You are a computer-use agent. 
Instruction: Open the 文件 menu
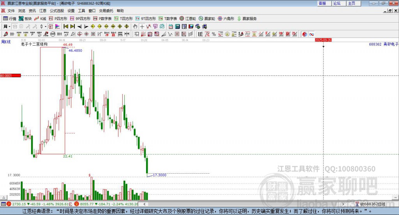(x=11, y=11)
